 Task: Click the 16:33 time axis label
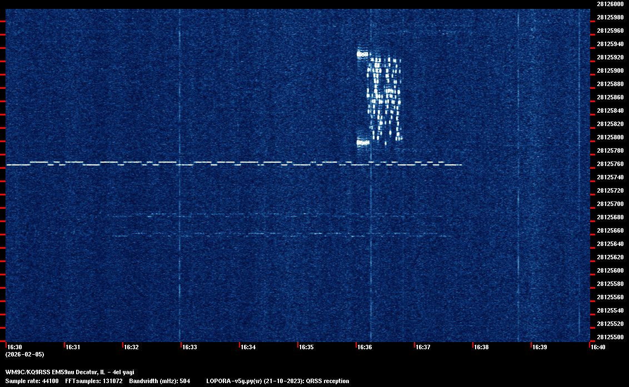(x=189, y=347)
